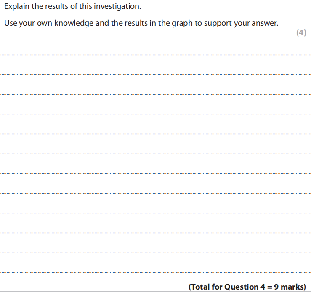Click the first dotted answer line

[156, 55]
